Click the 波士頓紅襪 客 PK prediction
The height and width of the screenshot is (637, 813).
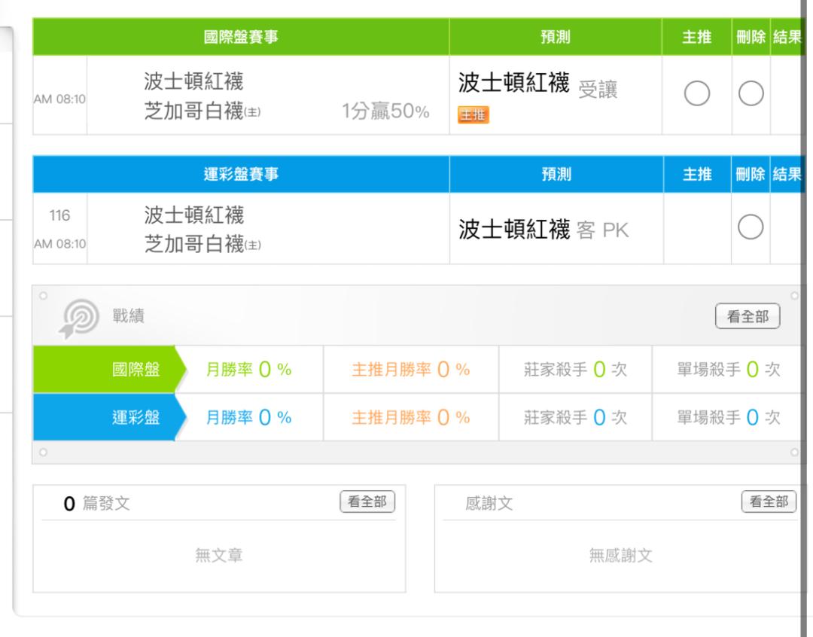tap(544, 230)
